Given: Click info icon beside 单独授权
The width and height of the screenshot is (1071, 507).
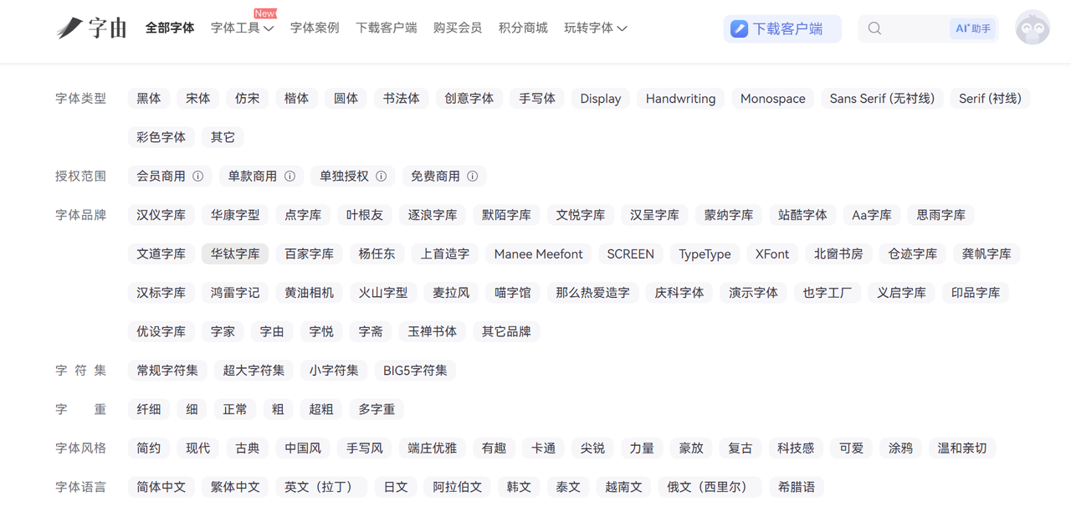Looking at the screenshot, I should [x=381, y=177].
